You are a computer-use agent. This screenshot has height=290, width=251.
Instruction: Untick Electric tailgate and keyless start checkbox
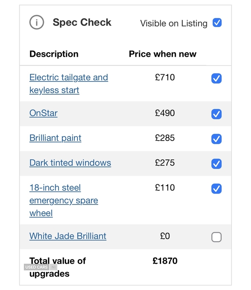point(216,78)
